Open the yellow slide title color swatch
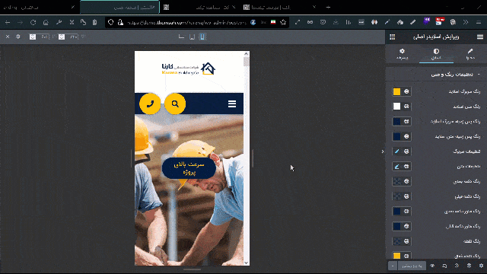Image resolution: width=487 pixels, height=274 pixels. coord(396,91)
